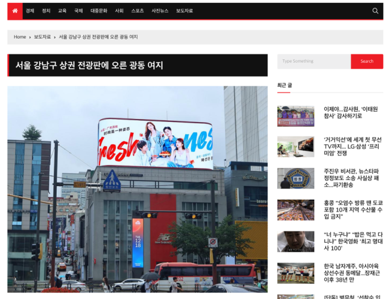Open the "너 누구냐" 한국영화 article link
Viewport: 386px width, 299px height.
(353, 241)
